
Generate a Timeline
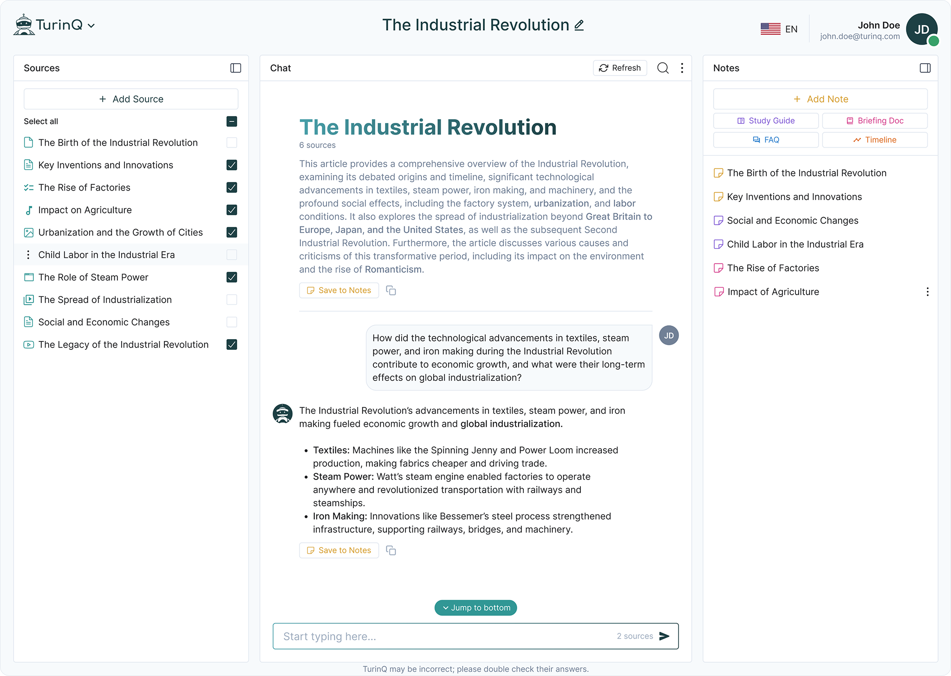(875, 140)
